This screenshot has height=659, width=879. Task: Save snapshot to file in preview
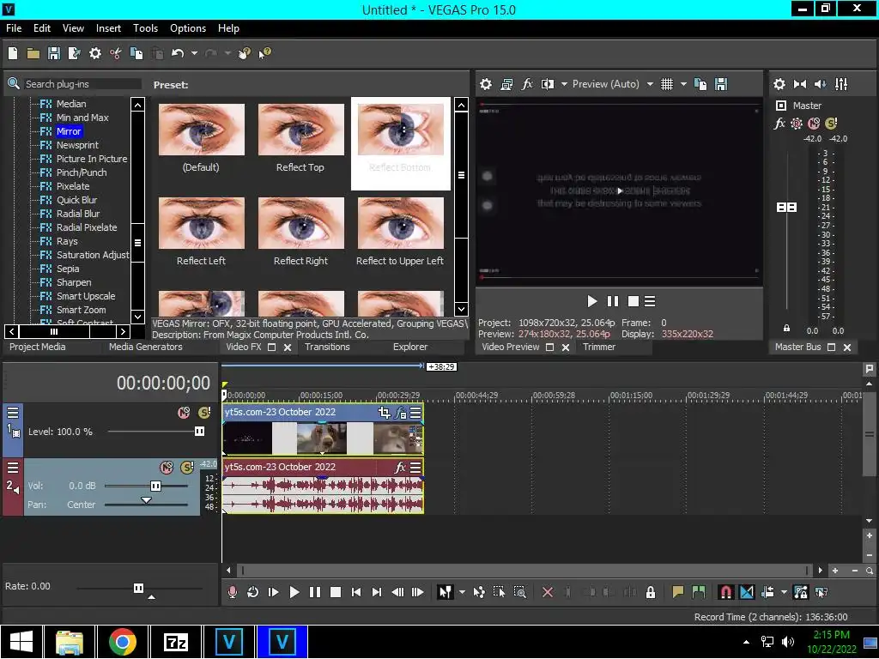721,84
